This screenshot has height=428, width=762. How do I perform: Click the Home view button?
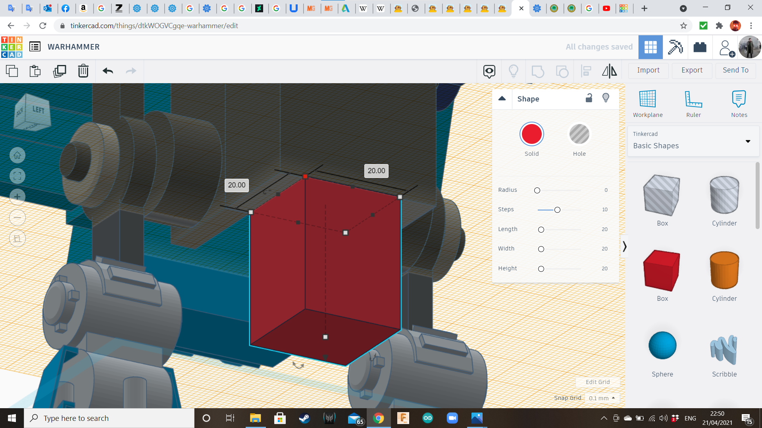(17, 155)
